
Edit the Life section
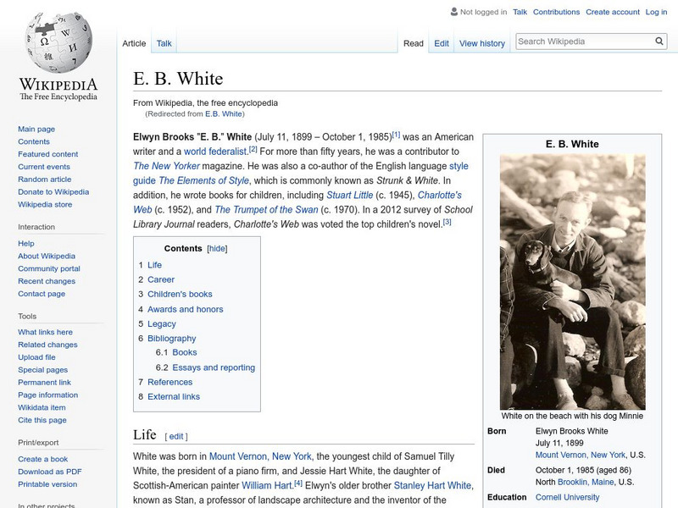point(176,437)
